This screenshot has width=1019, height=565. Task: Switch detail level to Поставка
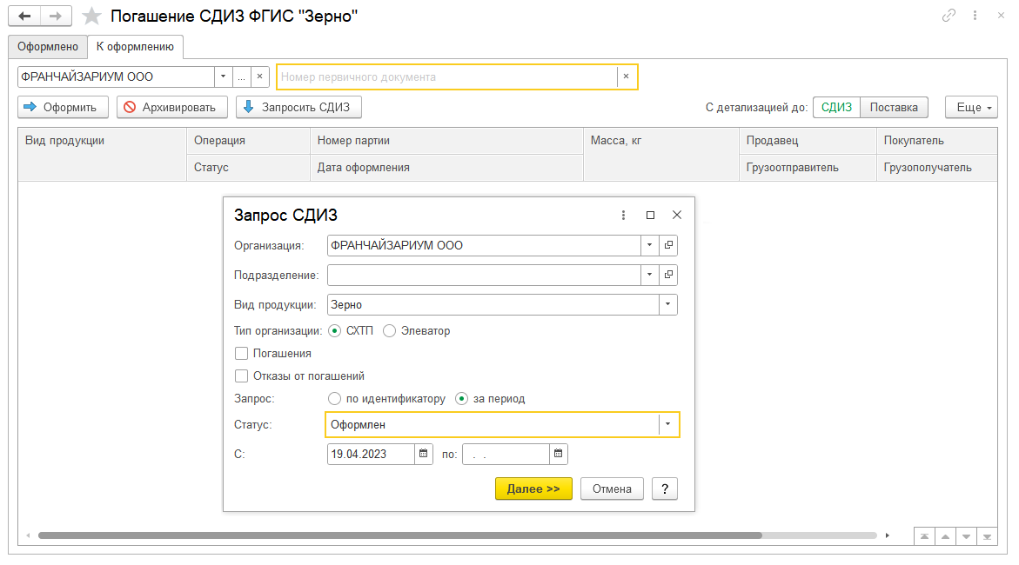coord(894,108)
